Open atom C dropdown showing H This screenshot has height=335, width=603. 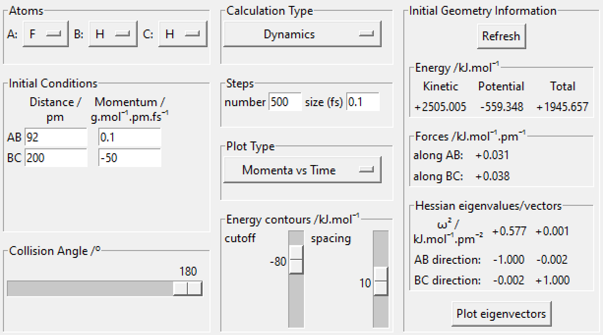point(182,34)
